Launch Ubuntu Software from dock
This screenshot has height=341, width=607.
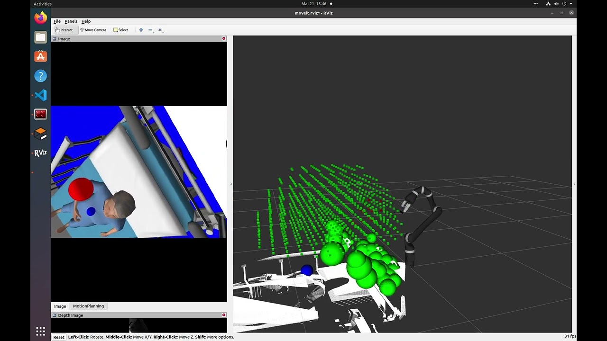[40, 56]
